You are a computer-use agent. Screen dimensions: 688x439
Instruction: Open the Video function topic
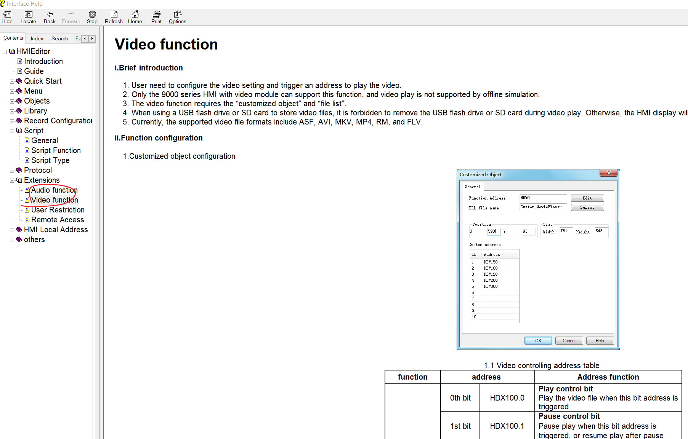pyautogui.click(x=54, y=200)
